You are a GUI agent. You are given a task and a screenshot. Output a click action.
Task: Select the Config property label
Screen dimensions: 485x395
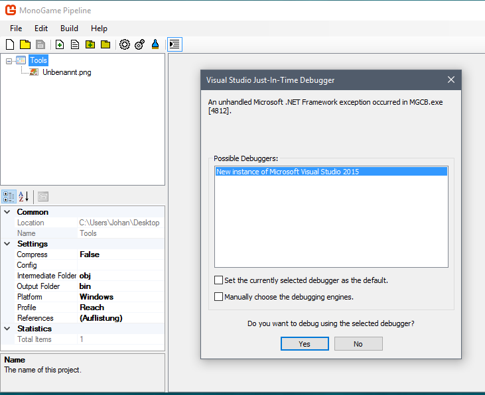pos(27,265)
